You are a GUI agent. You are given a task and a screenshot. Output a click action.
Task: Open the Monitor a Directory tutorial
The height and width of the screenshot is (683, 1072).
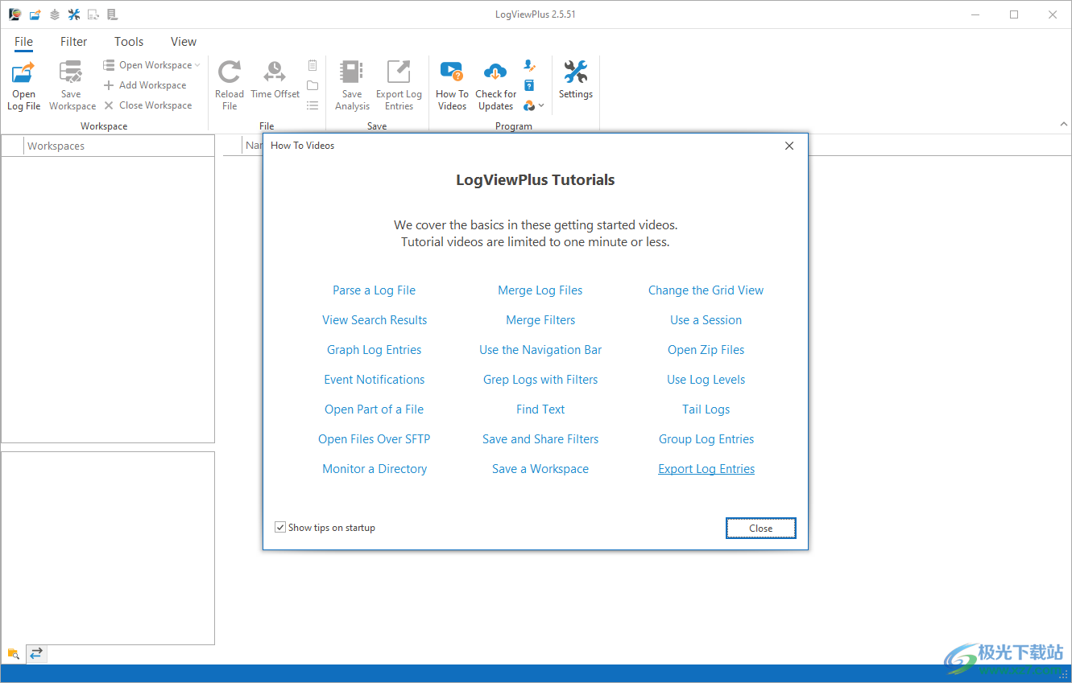375,469
